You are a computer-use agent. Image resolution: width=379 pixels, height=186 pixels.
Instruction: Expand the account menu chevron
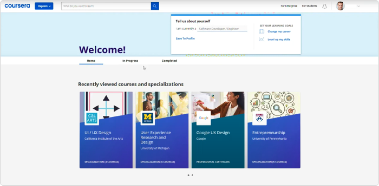click(359, 6)
